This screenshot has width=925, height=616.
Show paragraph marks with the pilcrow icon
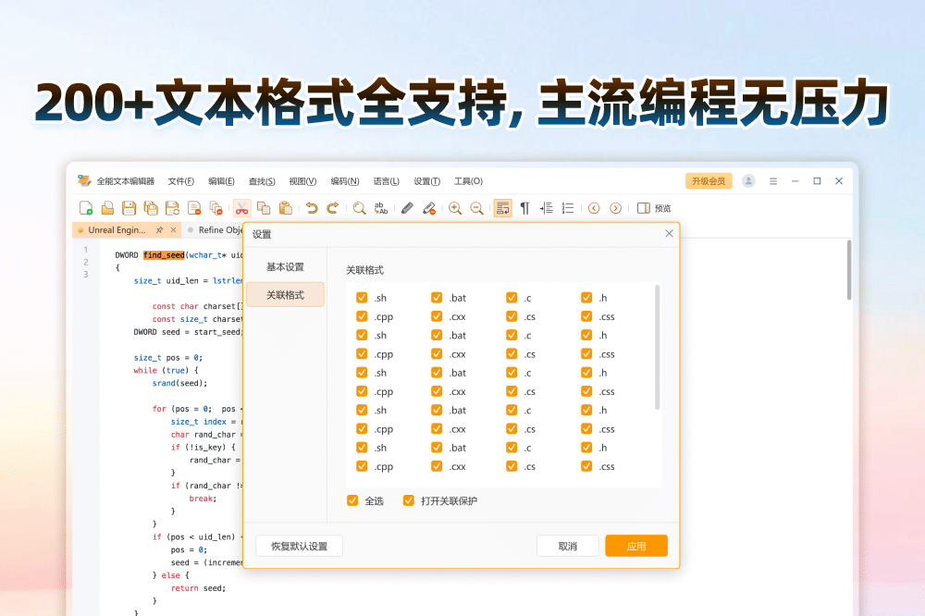(x=524, y=208)
